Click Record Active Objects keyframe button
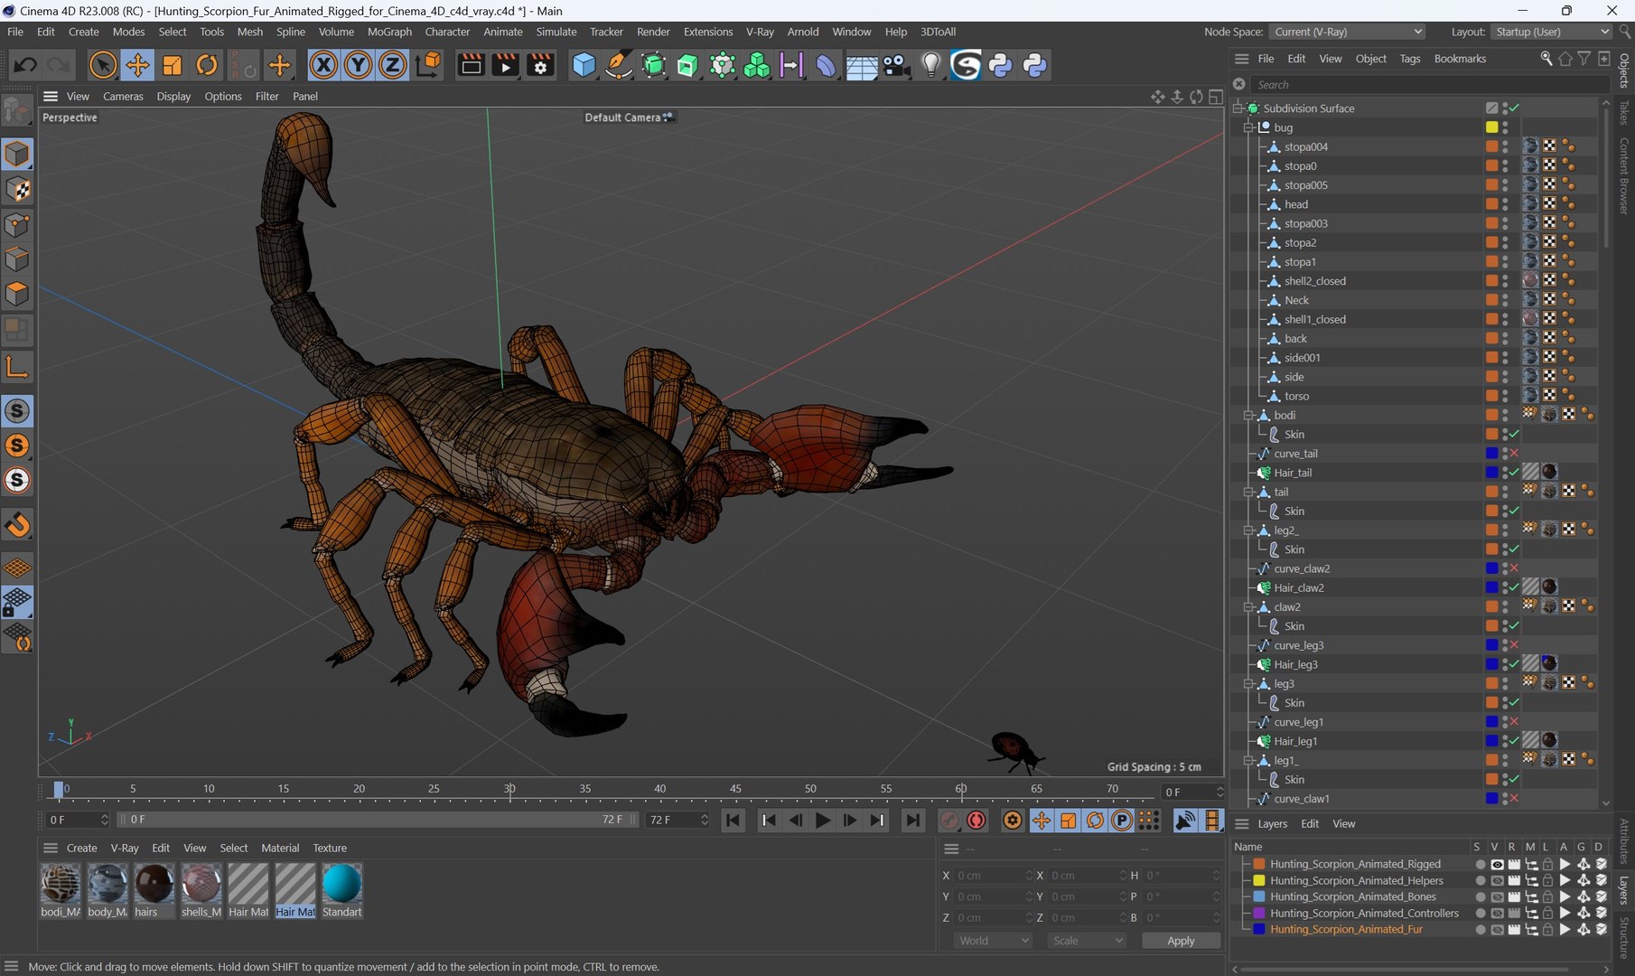The width and height of the screenshot is (1635, 976). (948, 821)
